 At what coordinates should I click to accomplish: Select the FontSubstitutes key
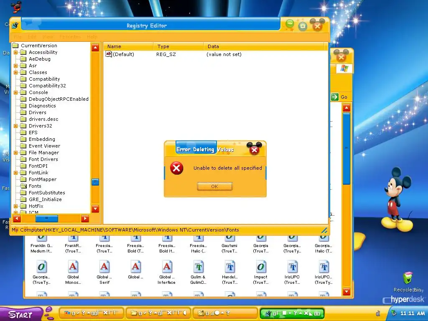(47, 193)
